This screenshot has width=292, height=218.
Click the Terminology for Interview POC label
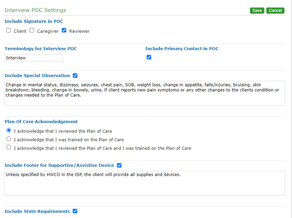41,49
